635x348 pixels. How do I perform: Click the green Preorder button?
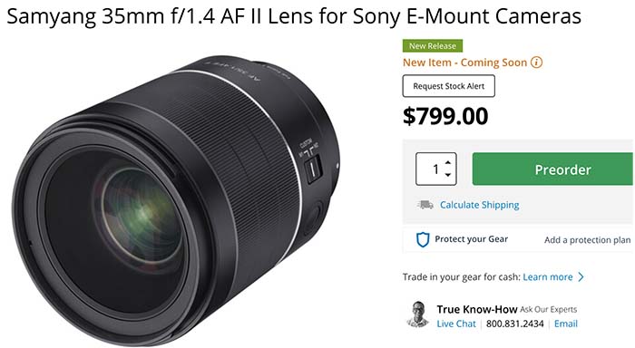pos(552,169)
